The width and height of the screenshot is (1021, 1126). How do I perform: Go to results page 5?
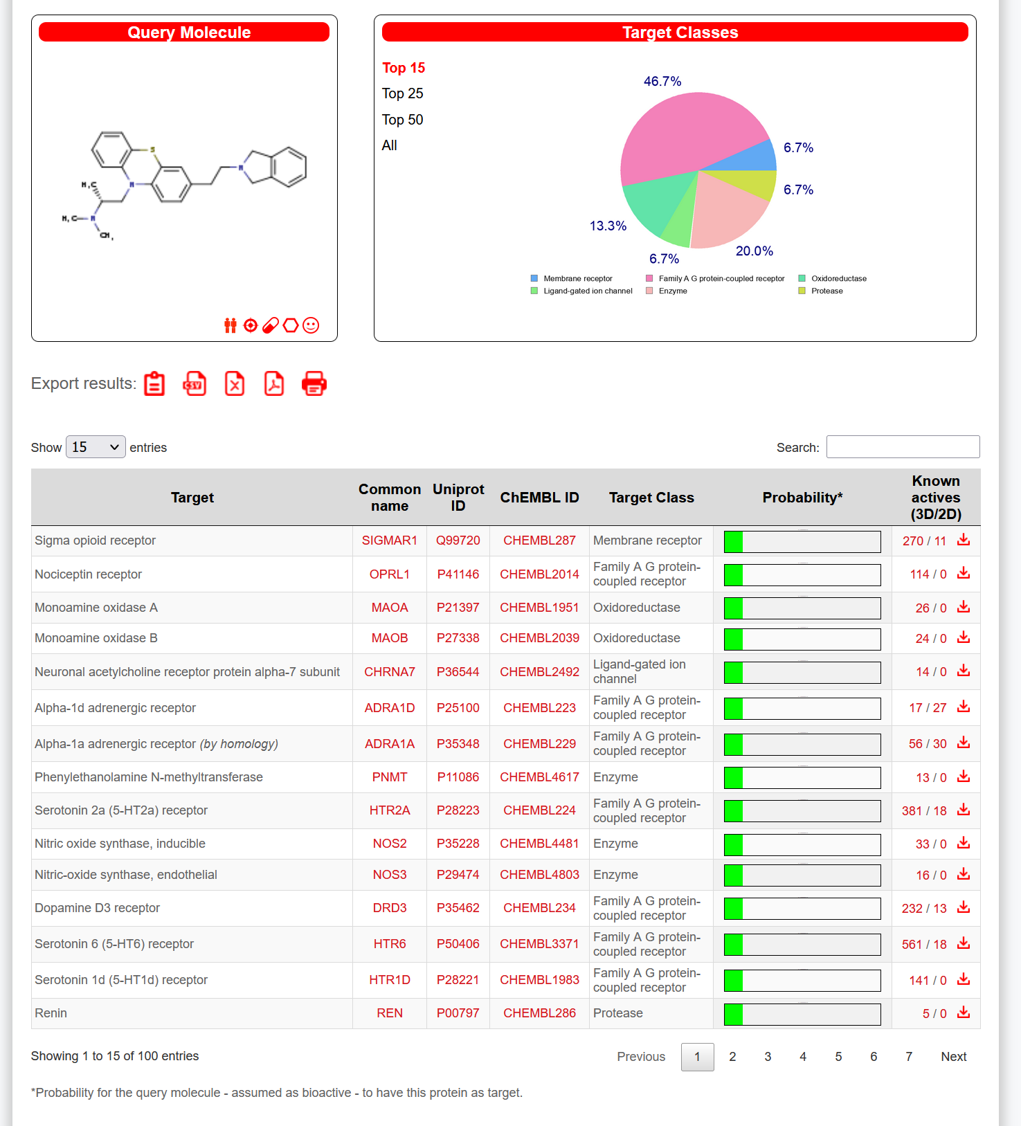[x=838, y=1057]
